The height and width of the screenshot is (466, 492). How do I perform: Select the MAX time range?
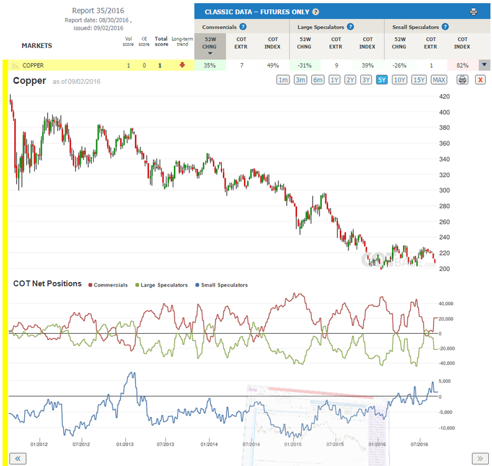point(439,80)
